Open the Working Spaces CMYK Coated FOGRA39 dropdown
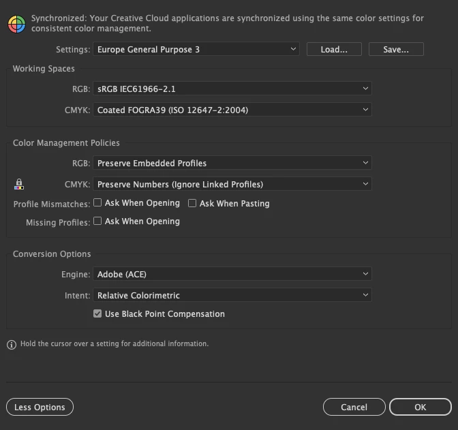458x430 pixels. [232, 110]
